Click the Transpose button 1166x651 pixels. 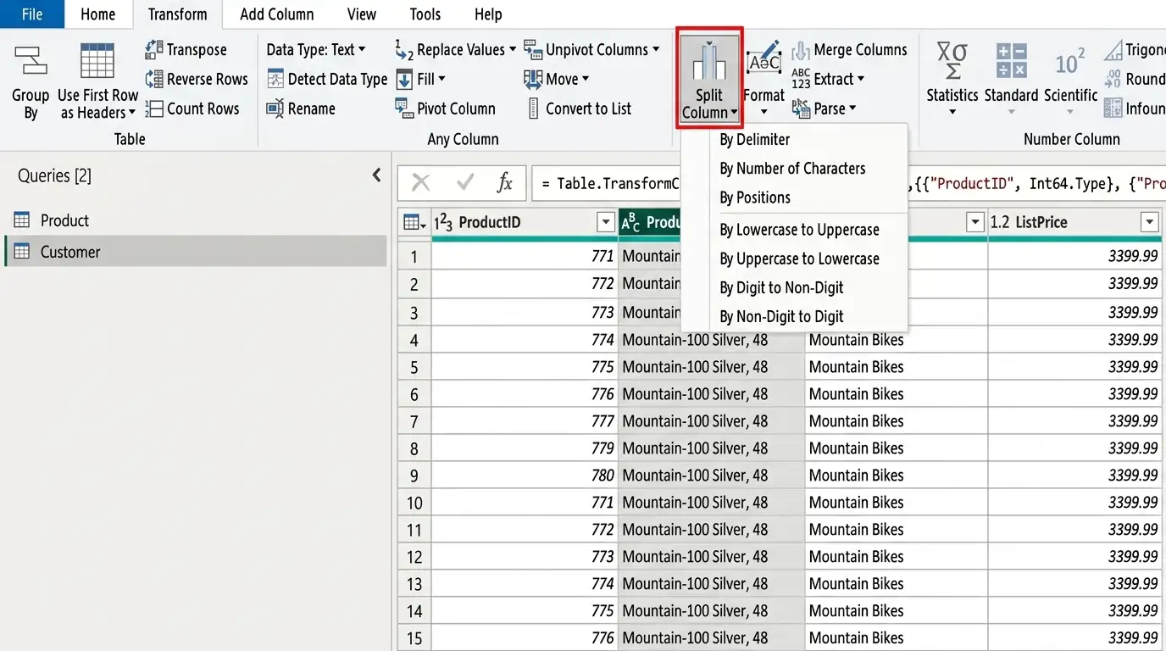pos(186,49)
